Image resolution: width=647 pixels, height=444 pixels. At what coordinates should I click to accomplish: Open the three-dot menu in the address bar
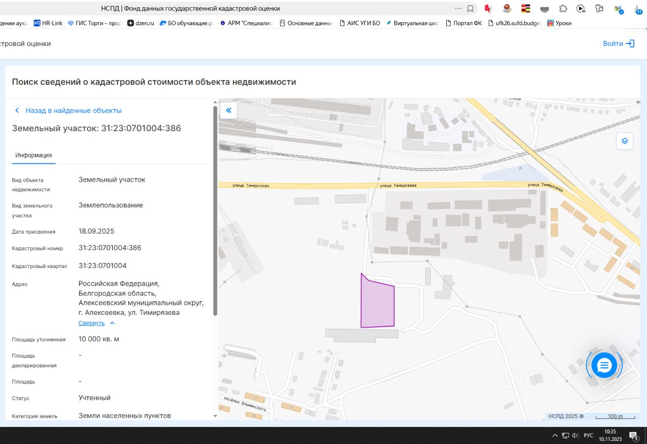(458, 9)
